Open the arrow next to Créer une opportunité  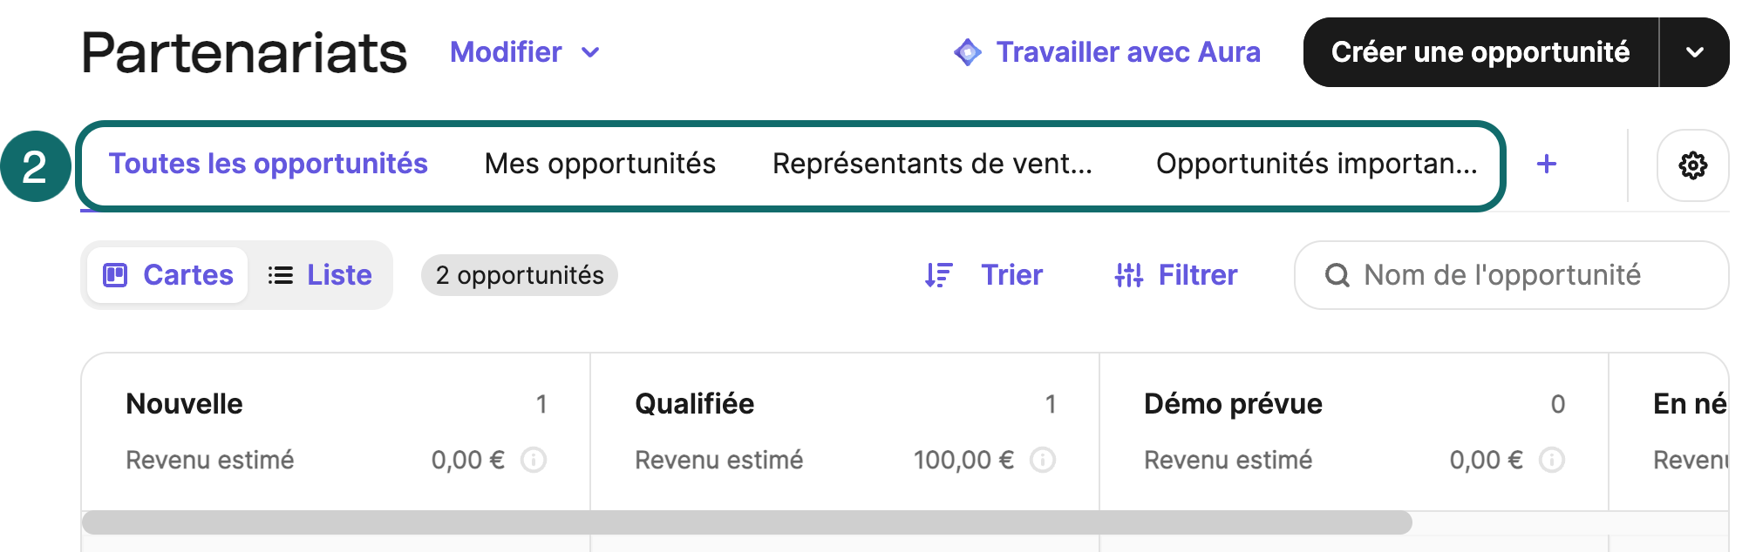pos(1694,52)
